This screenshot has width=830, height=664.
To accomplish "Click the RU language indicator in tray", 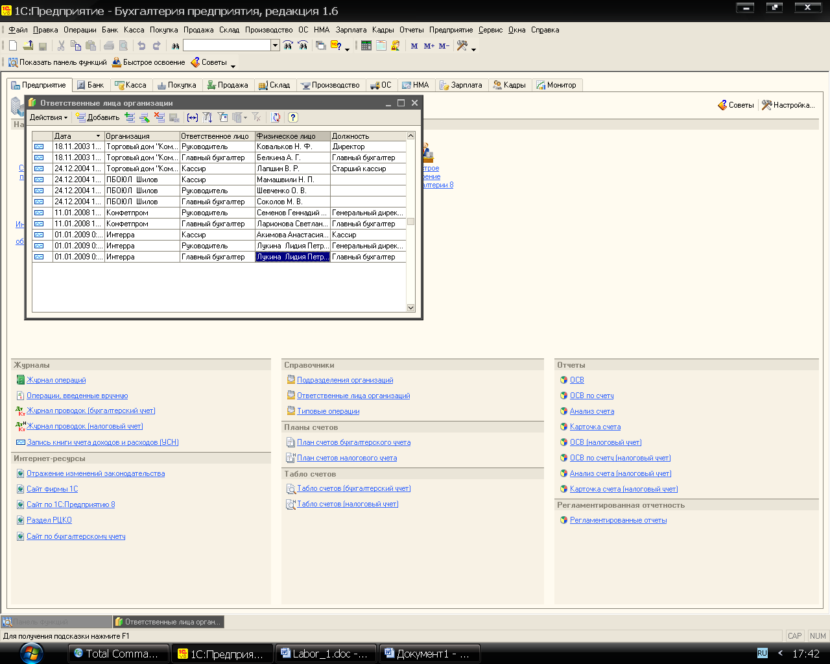I will [763, 653].
